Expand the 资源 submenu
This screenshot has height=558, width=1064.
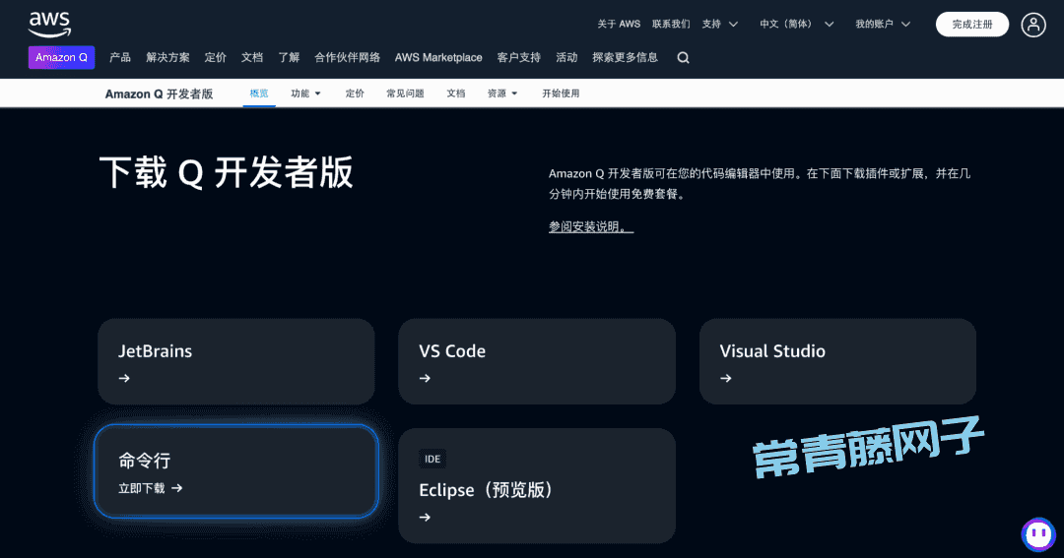click(x=502, y=93)
